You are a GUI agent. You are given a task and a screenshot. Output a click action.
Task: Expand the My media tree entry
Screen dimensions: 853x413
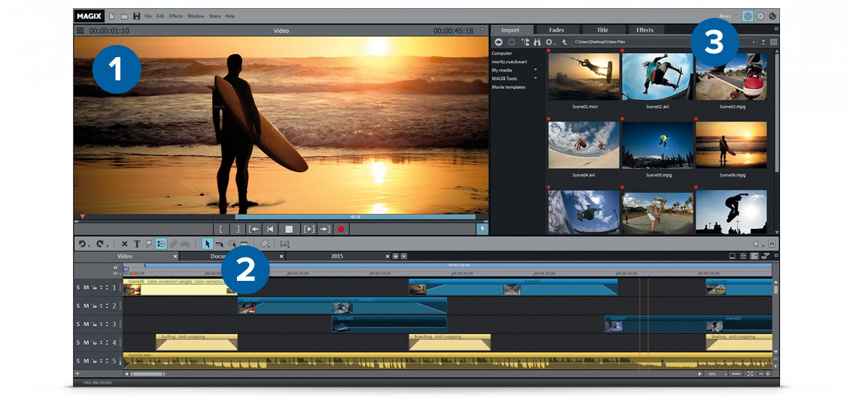click(x=536, y=70)
